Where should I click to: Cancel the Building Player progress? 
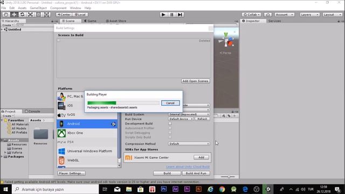tap(170, 103)
